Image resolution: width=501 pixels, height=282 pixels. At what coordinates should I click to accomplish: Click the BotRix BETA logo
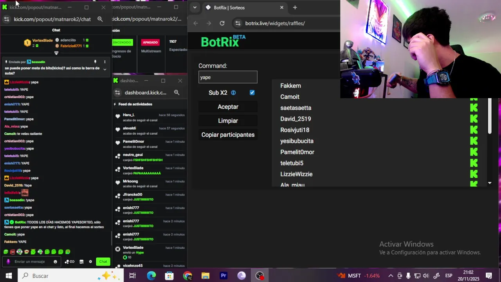click(x=223, y=41)
